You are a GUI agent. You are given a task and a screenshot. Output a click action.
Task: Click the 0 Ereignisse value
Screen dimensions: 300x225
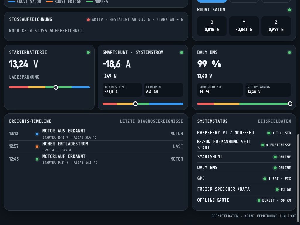pos(279,145)
